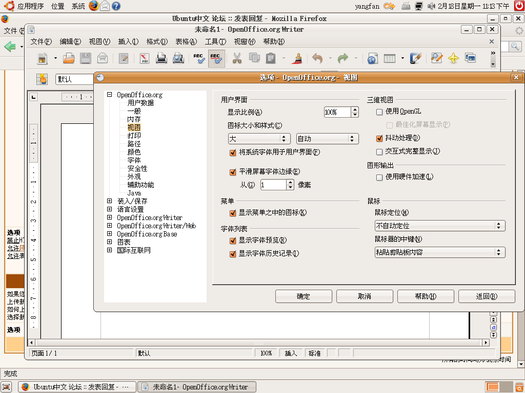
Task: Uncheck 显示字体历史记录 checkbox
Action: [233, 254]
